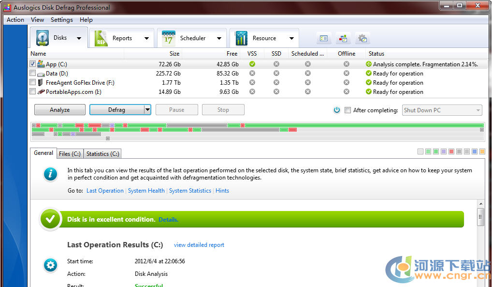Expand the Shut Down PC combo box
492x287 pixels.
tap(478, 110)
